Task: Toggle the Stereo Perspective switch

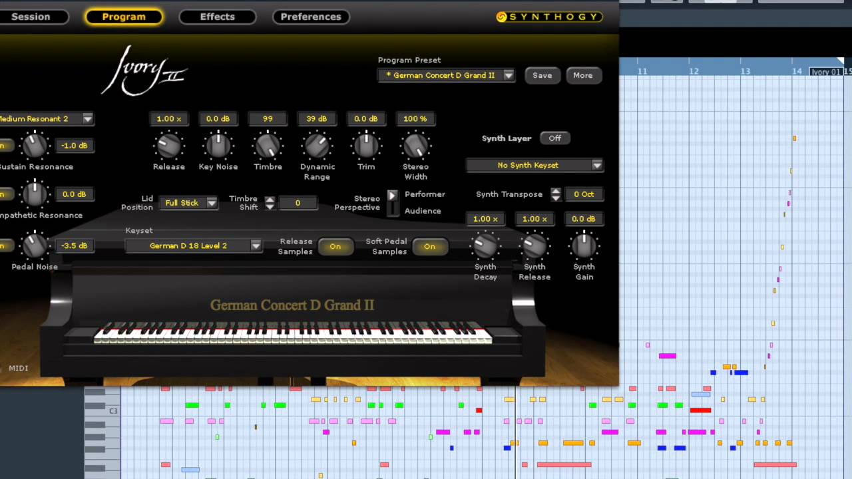Action: [393, 202]
